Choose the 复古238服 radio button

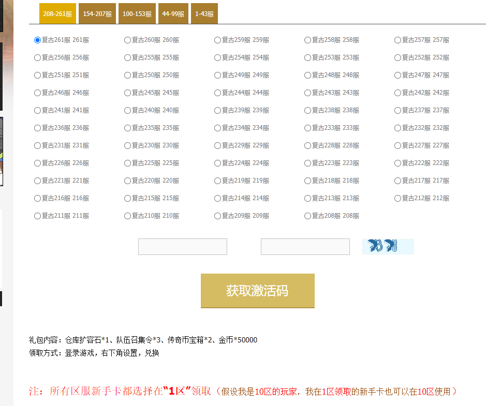click(x=307, y=111)
